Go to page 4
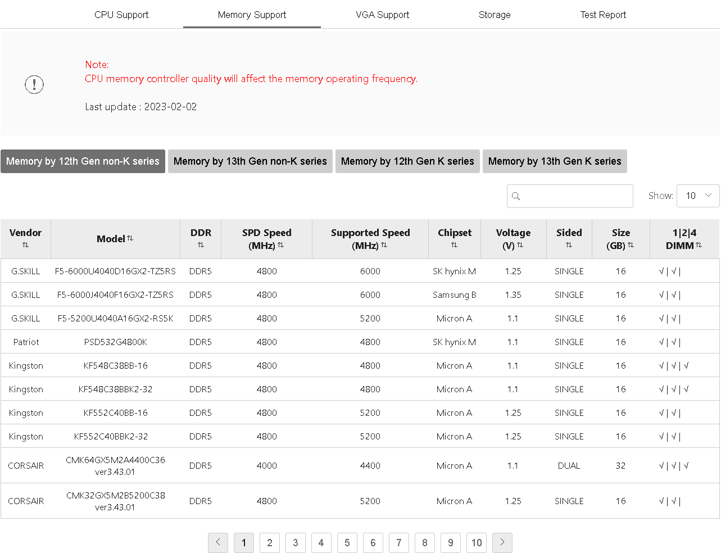 pos(321,543)
